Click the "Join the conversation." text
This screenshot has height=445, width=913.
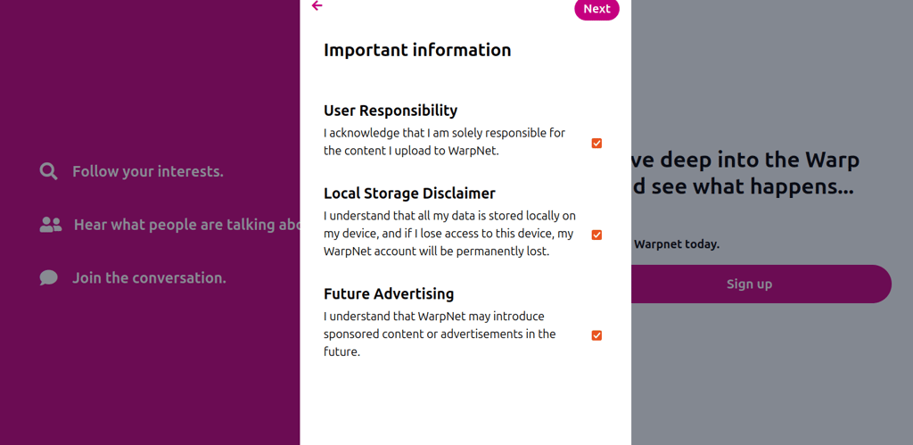[x=149, y=278]
